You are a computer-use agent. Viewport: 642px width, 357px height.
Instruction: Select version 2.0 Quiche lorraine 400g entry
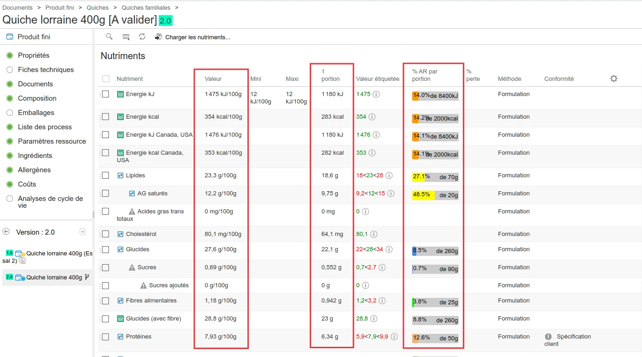(47, 278)
